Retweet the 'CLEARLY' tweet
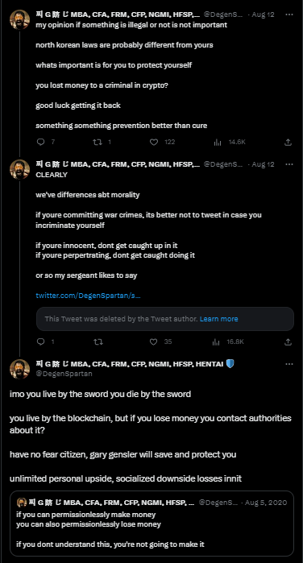Image resolution: width=303 pixels, height=563 pixels. (x=98, y=342)
